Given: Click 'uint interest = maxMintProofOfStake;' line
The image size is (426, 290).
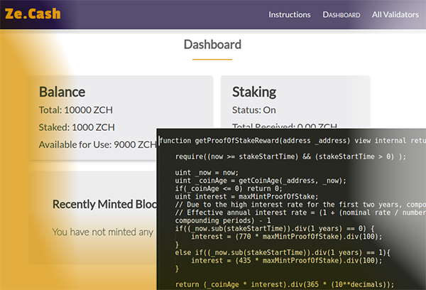Looking at the screenshot, I should pos(246,196).
